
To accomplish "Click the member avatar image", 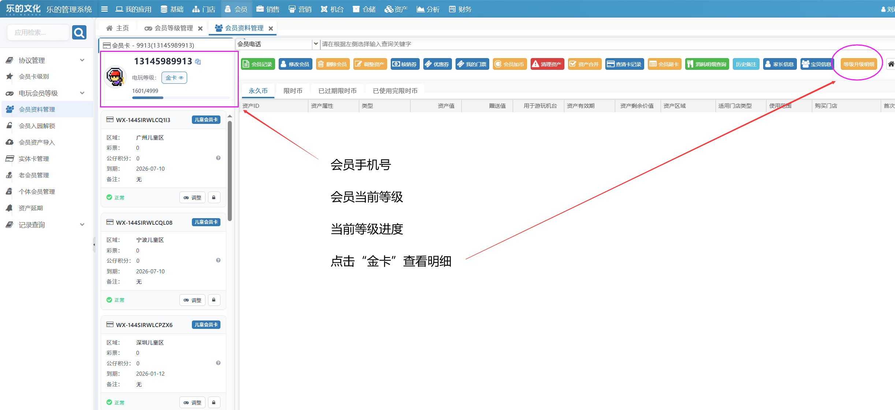I will point(115,77).
